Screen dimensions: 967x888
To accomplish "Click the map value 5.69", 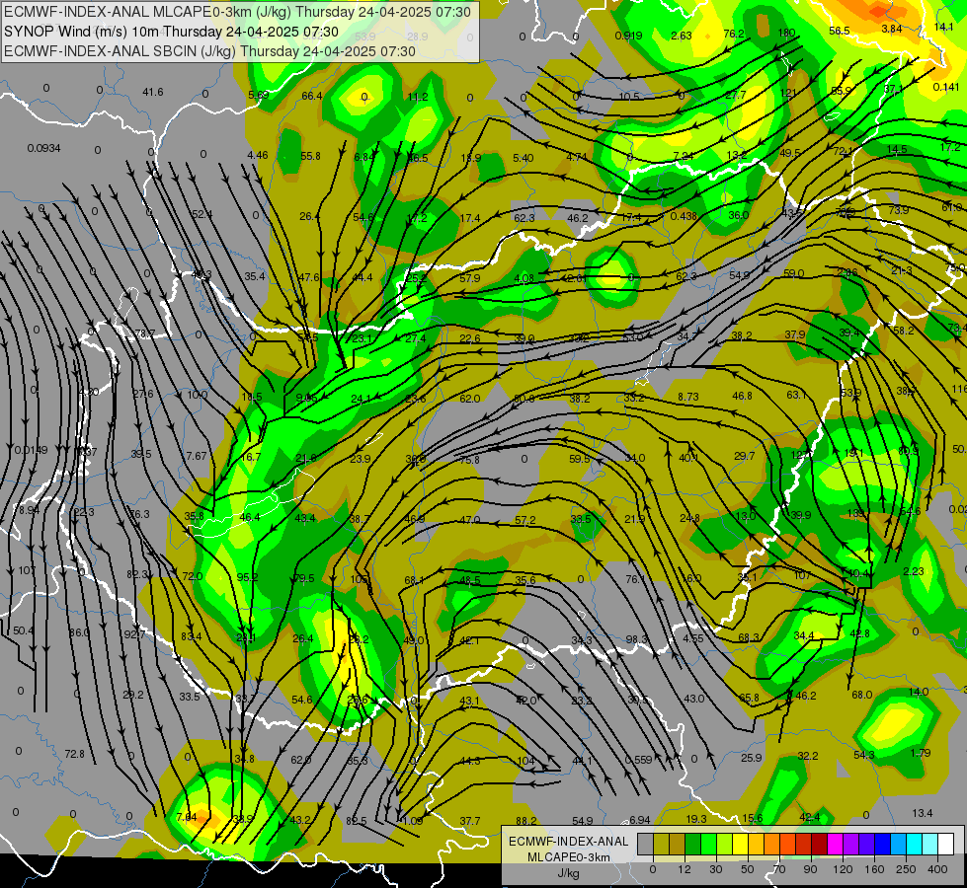I will click(x=259, y=95).
